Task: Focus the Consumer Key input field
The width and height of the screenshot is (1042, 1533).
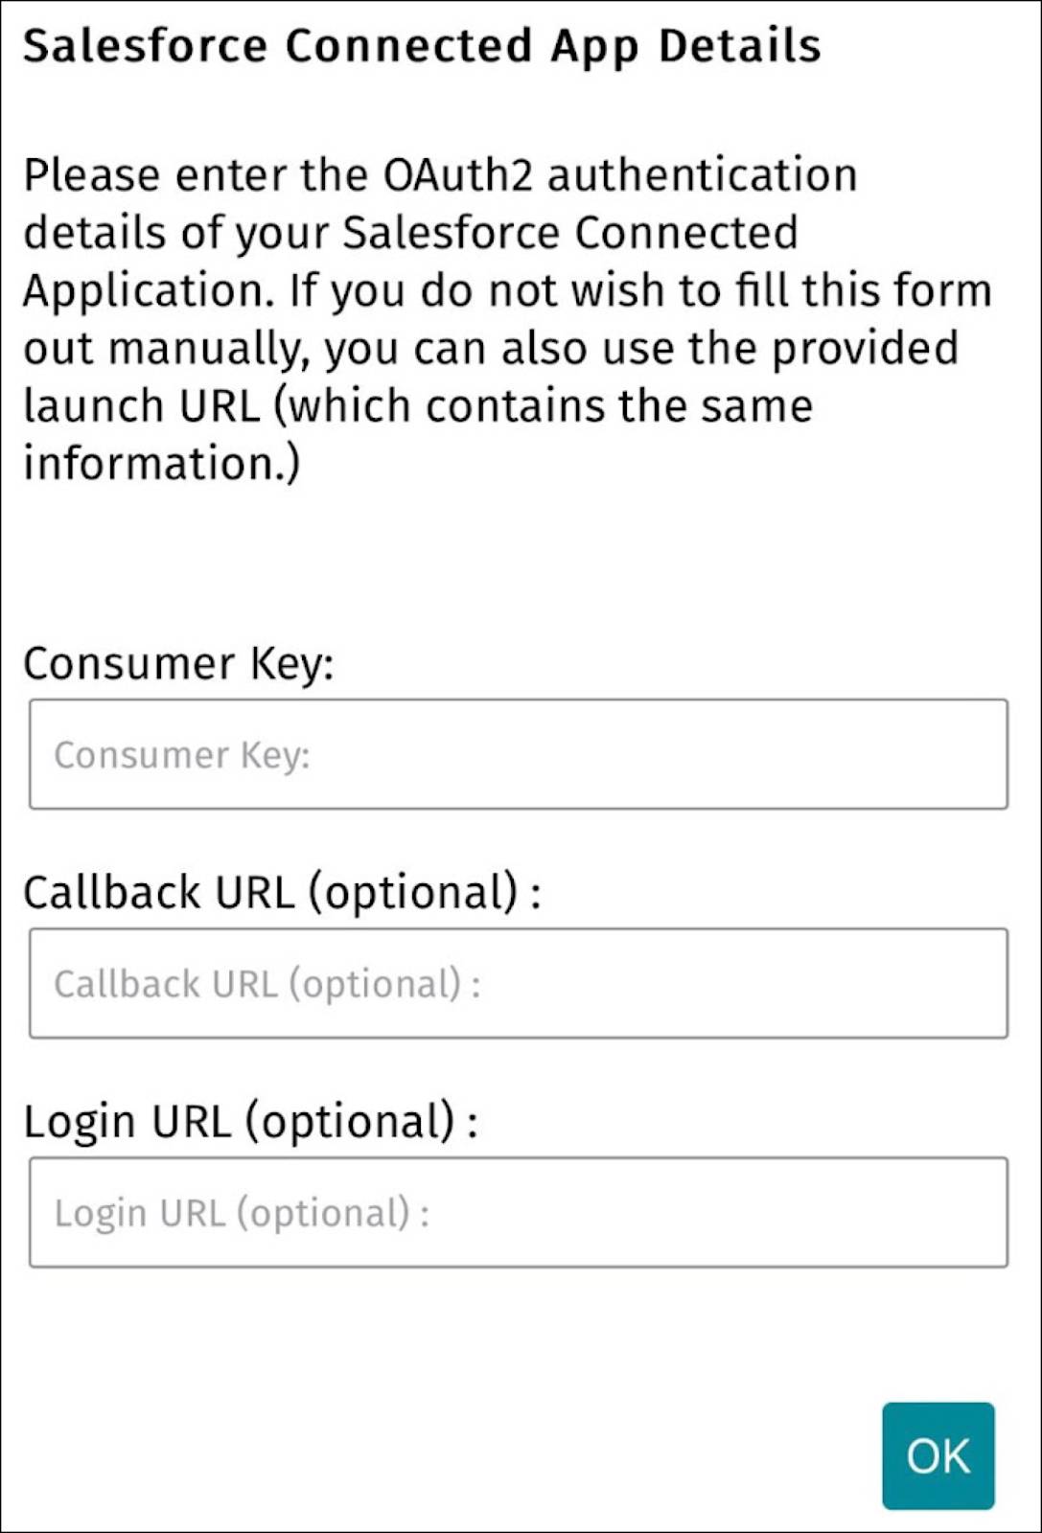Action: point(518,754)
